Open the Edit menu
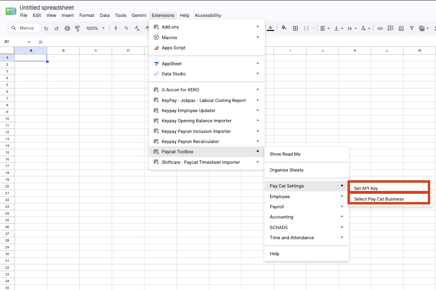The width and height of the screenshot is (436, 290). pyautogui.click(x=37, y=15)
